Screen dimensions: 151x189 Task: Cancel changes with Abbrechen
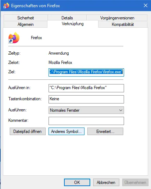[106, 183]
